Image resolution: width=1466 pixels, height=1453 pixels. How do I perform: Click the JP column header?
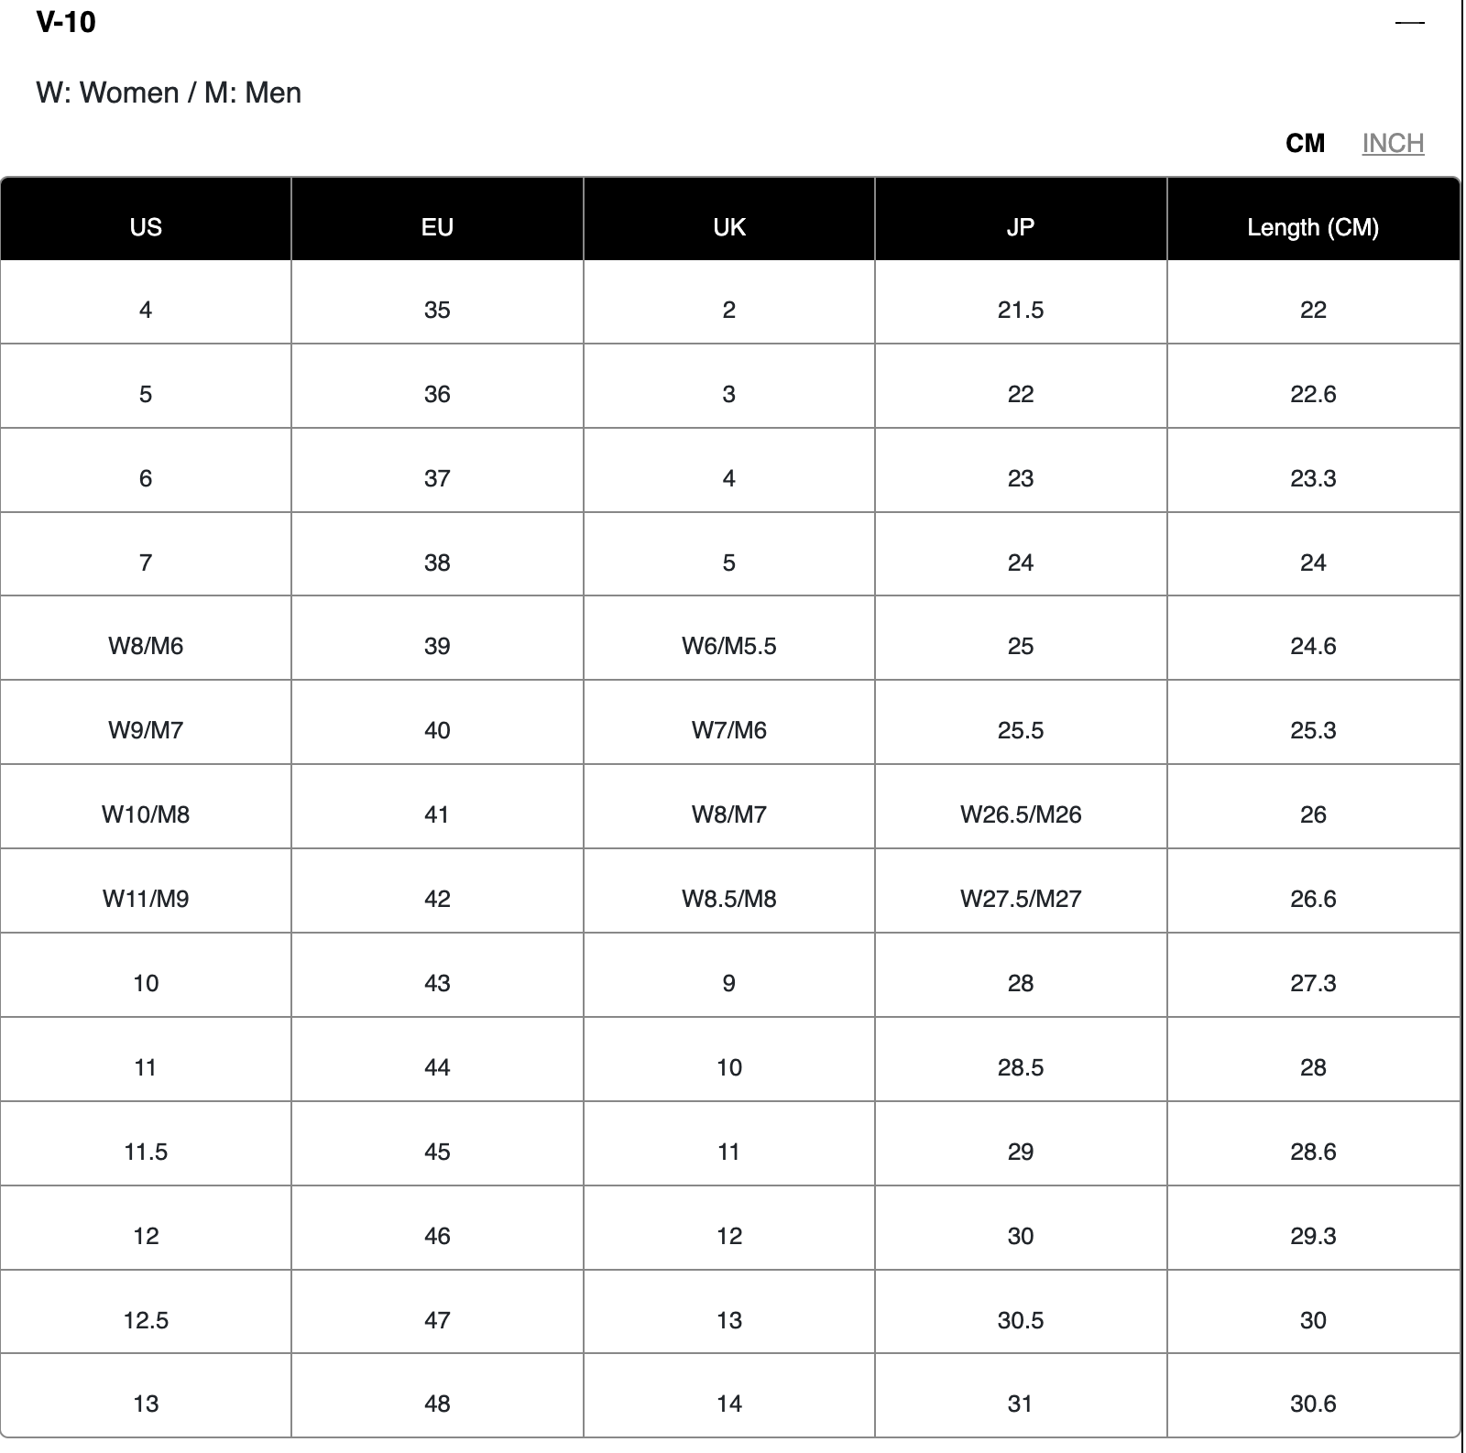click(x=1021, y=227)
